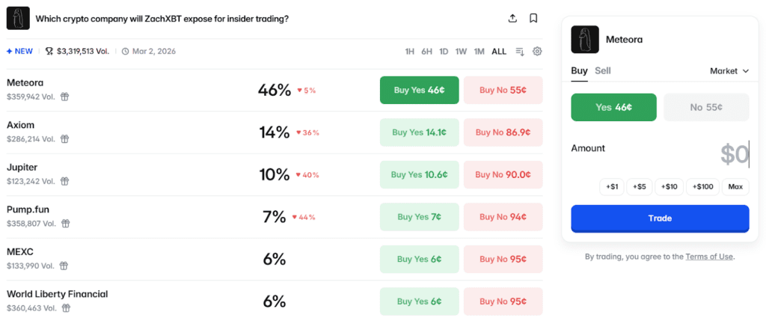Expand the MEXC market row

(20, 251)
